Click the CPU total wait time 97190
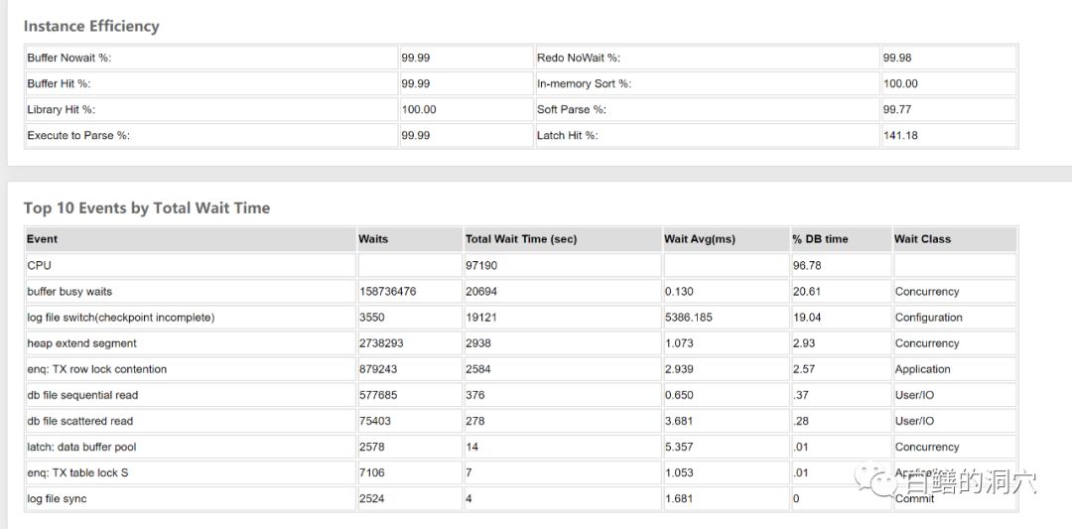The image size is (1072, 529). tap(481, 266)
